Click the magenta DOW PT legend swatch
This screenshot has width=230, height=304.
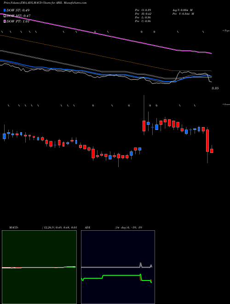(5, 21)
